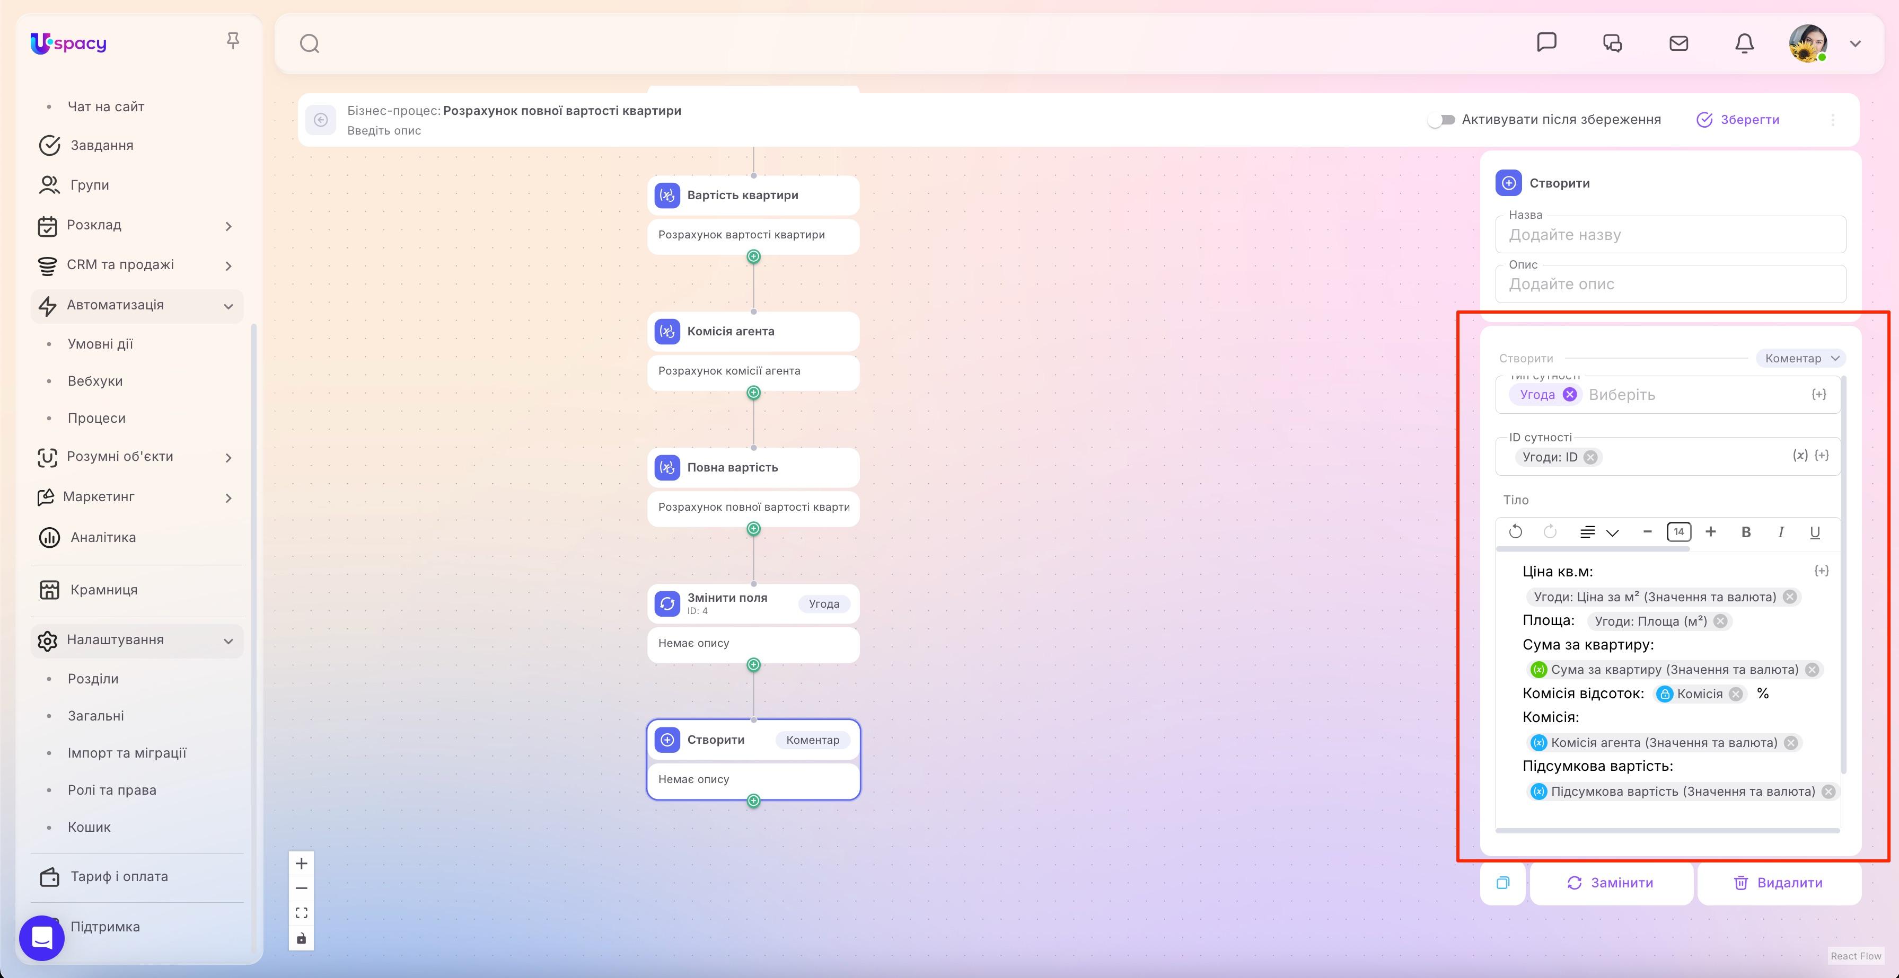The width and height of the screenshot is (1899, 978).
Task: Insert a field variable into the Тіло body
Action: [1821, 572]
